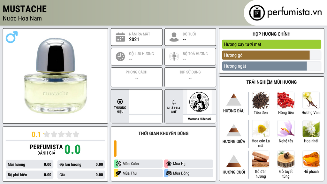
Task: Click the Hương giữa pyramid icon
Action: 234,130
